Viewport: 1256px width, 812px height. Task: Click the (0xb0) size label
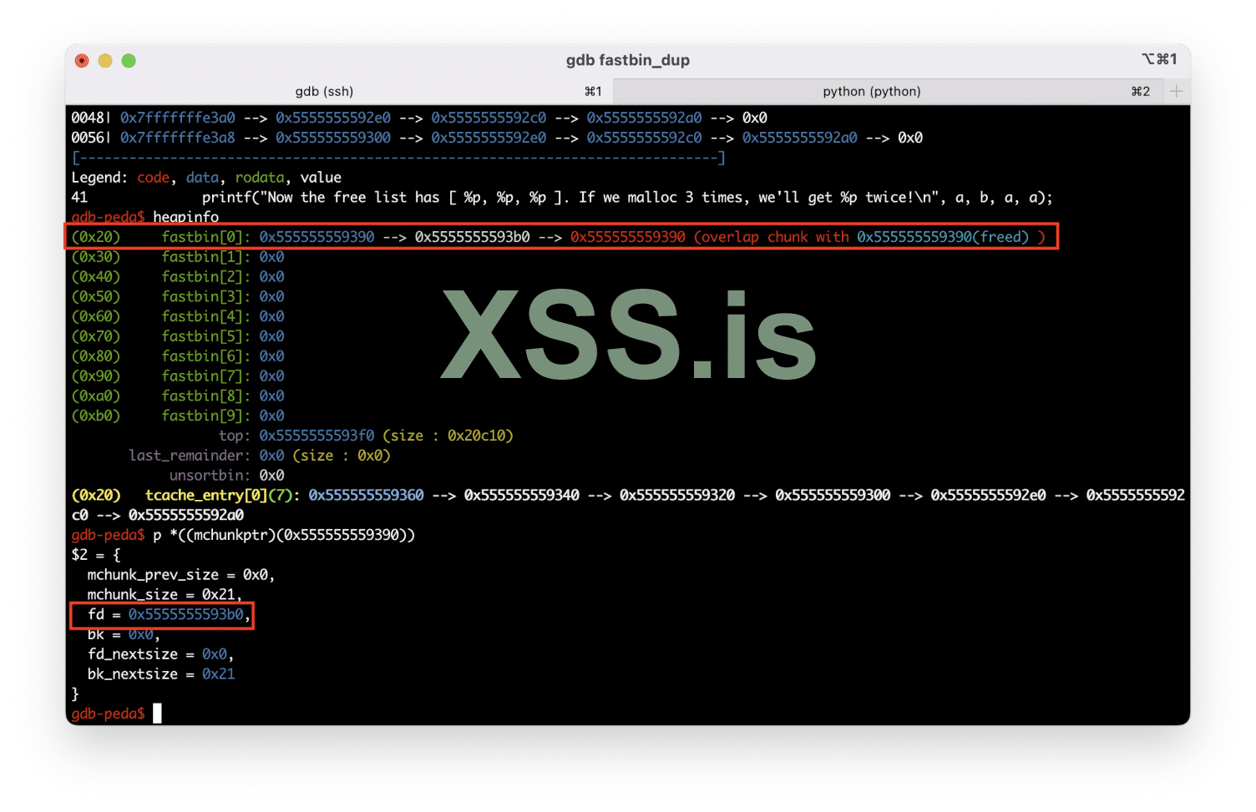point(96,416)
